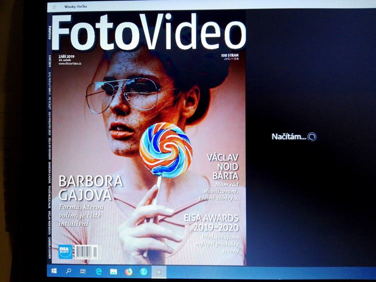Select the active Wooky app taskbar icon
Image resolution: width=376 pixels, height=282 pixels.
point(159,272)
